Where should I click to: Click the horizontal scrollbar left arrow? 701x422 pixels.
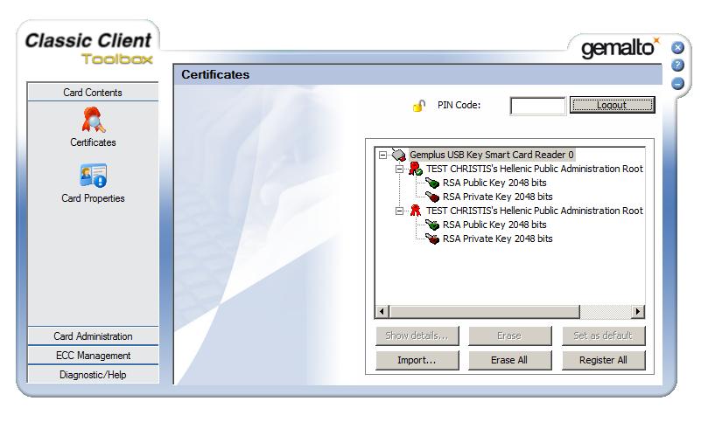tap(382, 311)
